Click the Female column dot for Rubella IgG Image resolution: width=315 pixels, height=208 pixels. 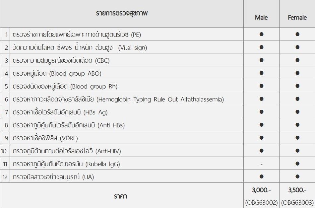click(x=297, y=164)
